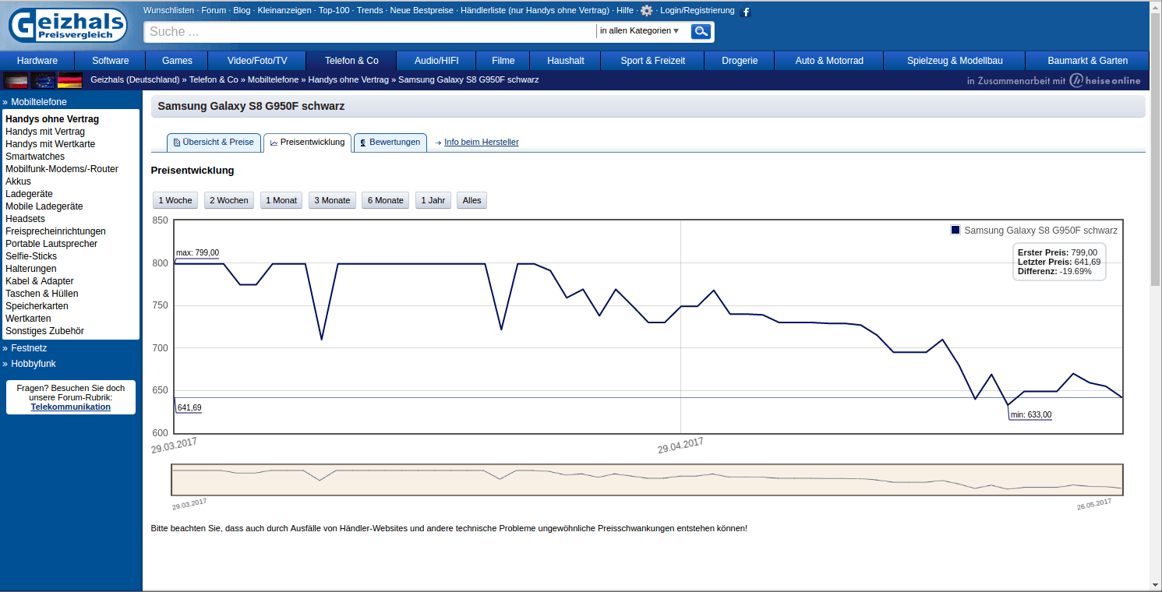Open the Wunschlisten link
This screenshot has width=1162, height=592.
click(168, 11)
